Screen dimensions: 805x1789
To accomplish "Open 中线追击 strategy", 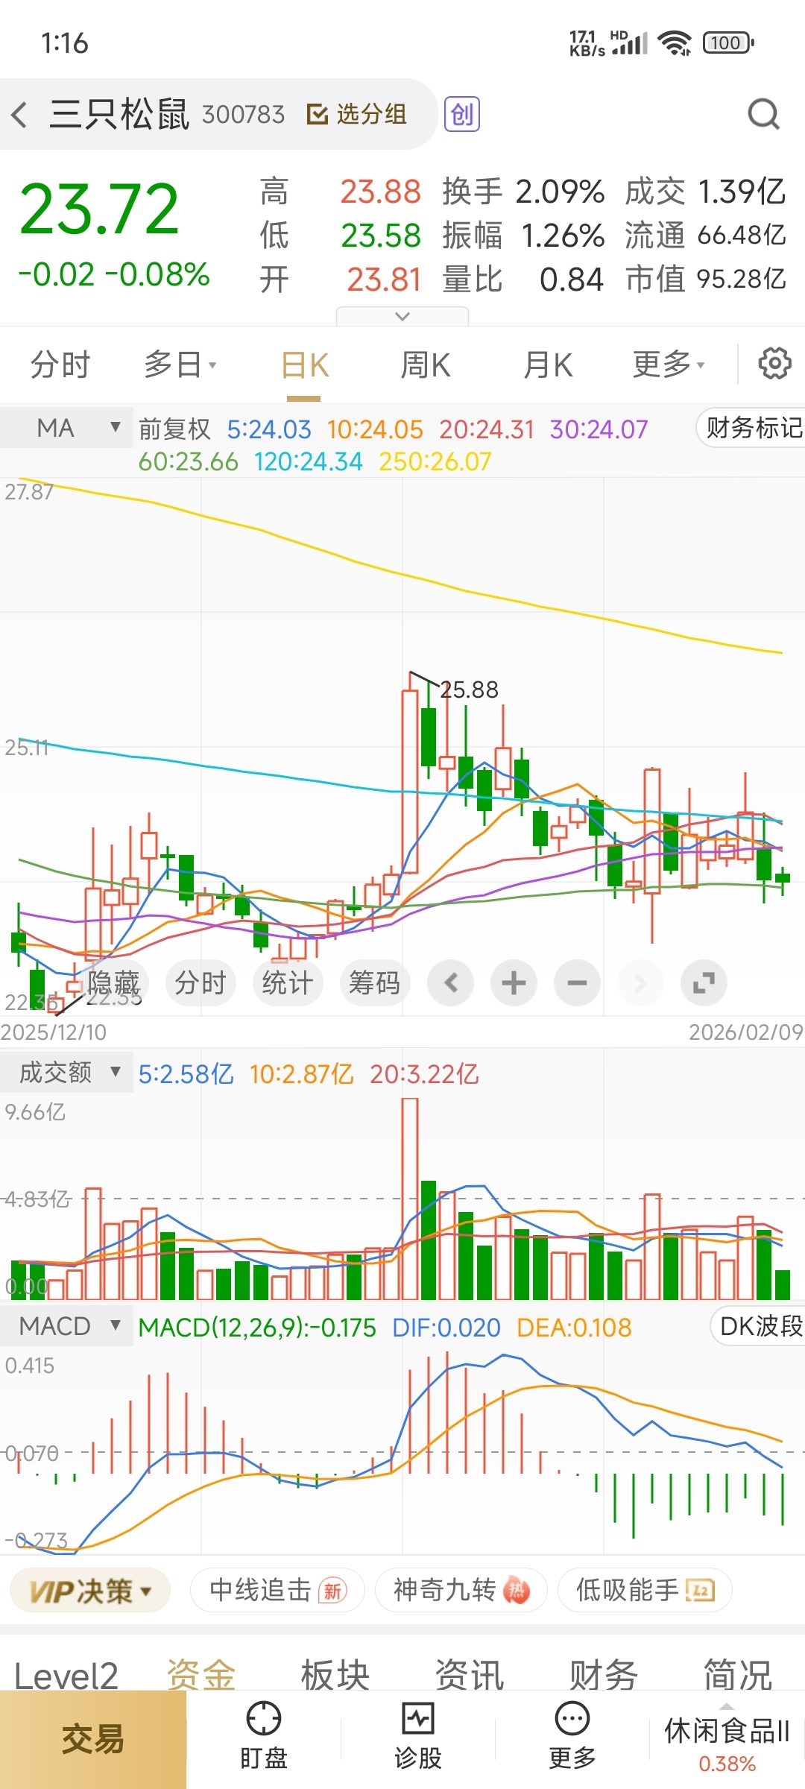I will (x=277, y=1591).
